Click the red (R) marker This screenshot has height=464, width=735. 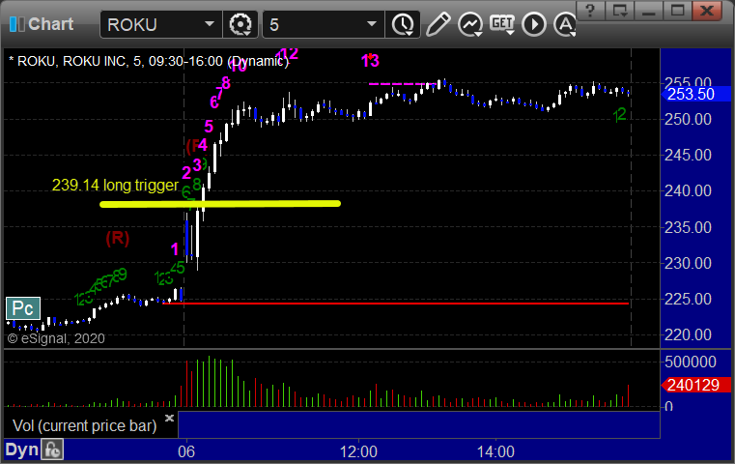click(x=117, y=239)
